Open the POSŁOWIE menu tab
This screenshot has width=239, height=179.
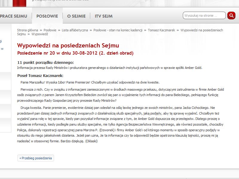[47, 16]
